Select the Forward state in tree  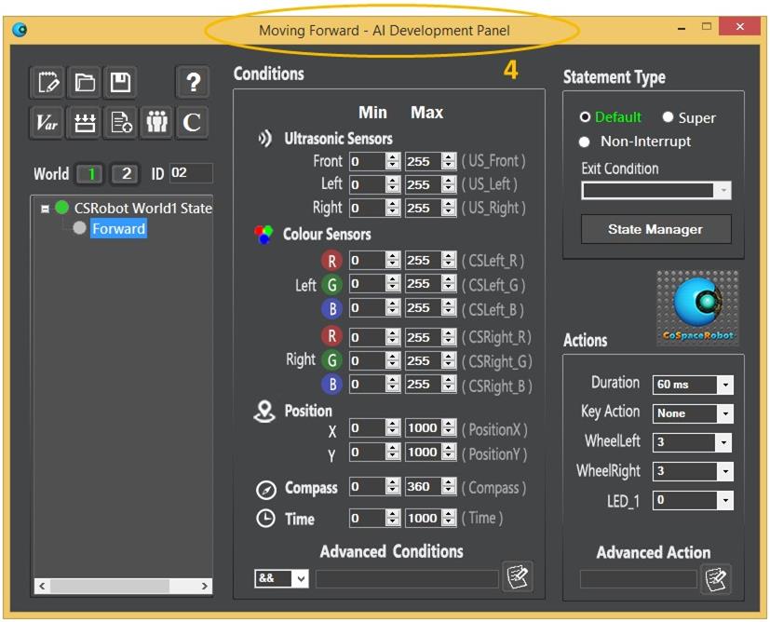click(x=118, y=229)
